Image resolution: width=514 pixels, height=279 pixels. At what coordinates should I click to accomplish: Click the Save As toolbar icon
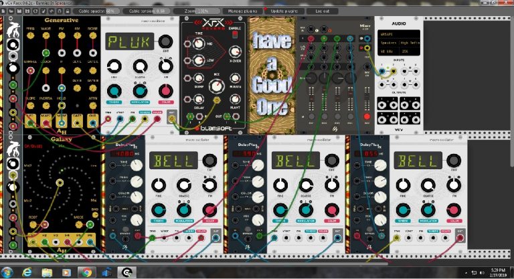pos(27,11)
